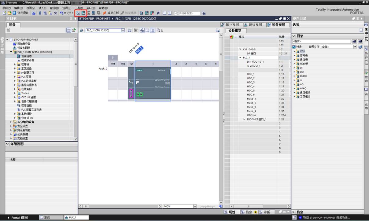Click the search down icon in hardware catalog

(355, 41)
